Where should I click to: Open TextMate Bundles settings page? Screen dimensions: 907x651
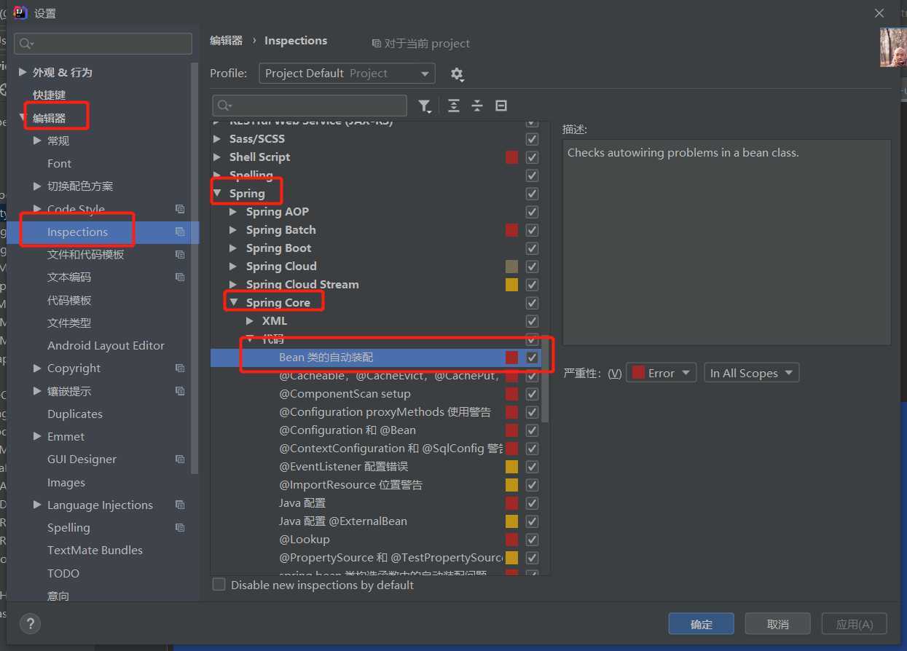95,550
